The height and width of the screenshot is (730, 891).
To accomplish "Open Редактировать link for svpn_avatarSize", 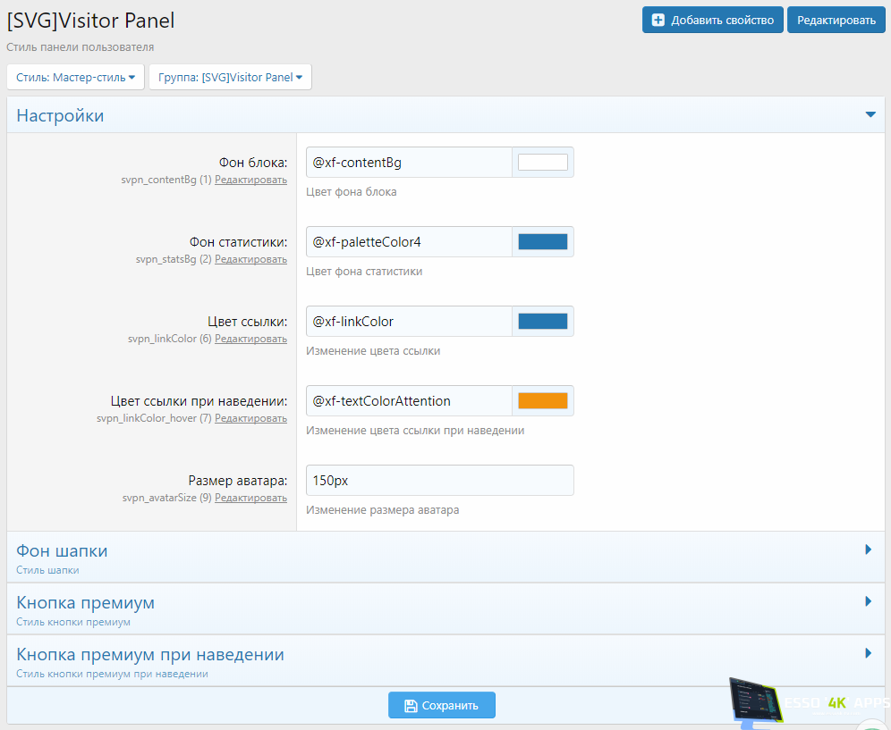I will (250, 498).
